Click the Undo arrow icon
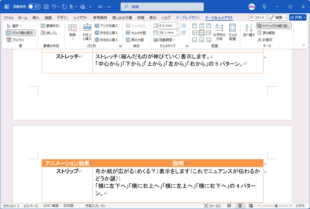 (54, 7)
